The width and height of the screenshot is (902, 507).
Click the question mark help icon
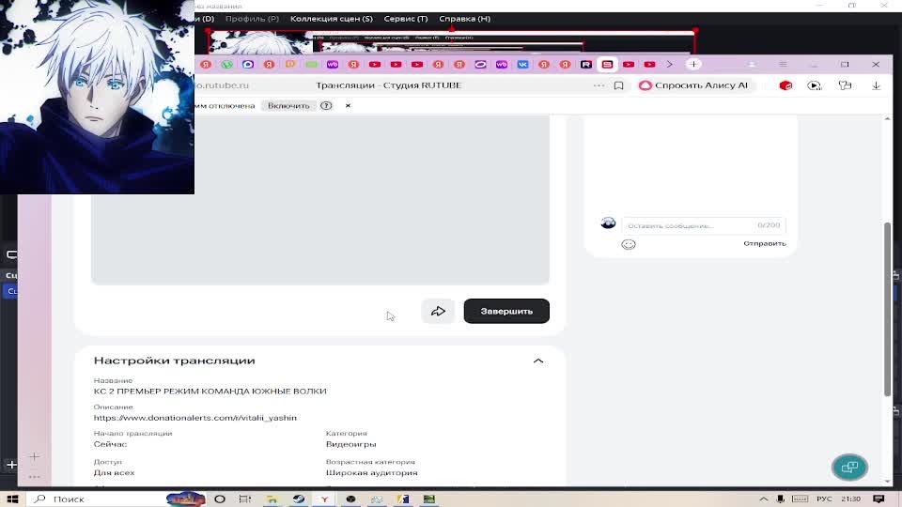326,106
